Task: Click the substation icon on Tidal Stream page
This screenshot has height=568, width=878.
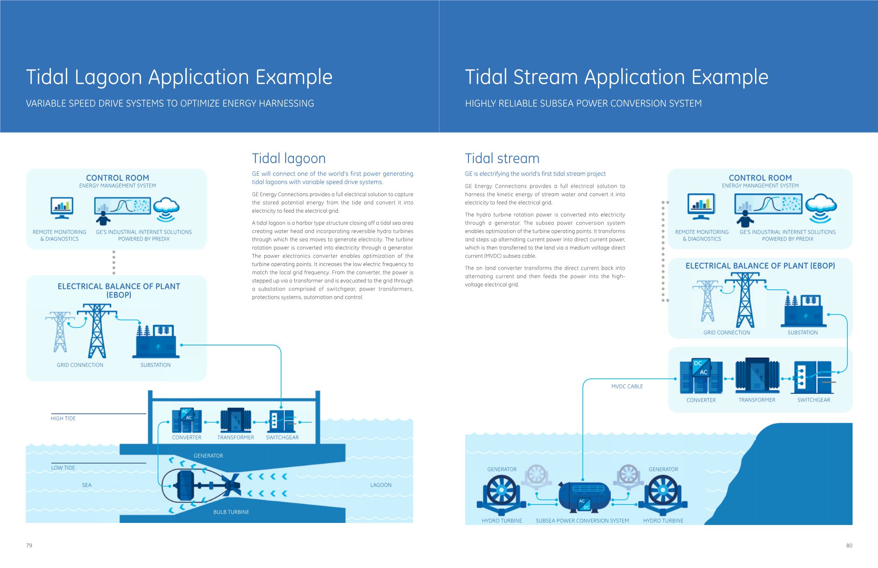Action: tap(803, 311)
